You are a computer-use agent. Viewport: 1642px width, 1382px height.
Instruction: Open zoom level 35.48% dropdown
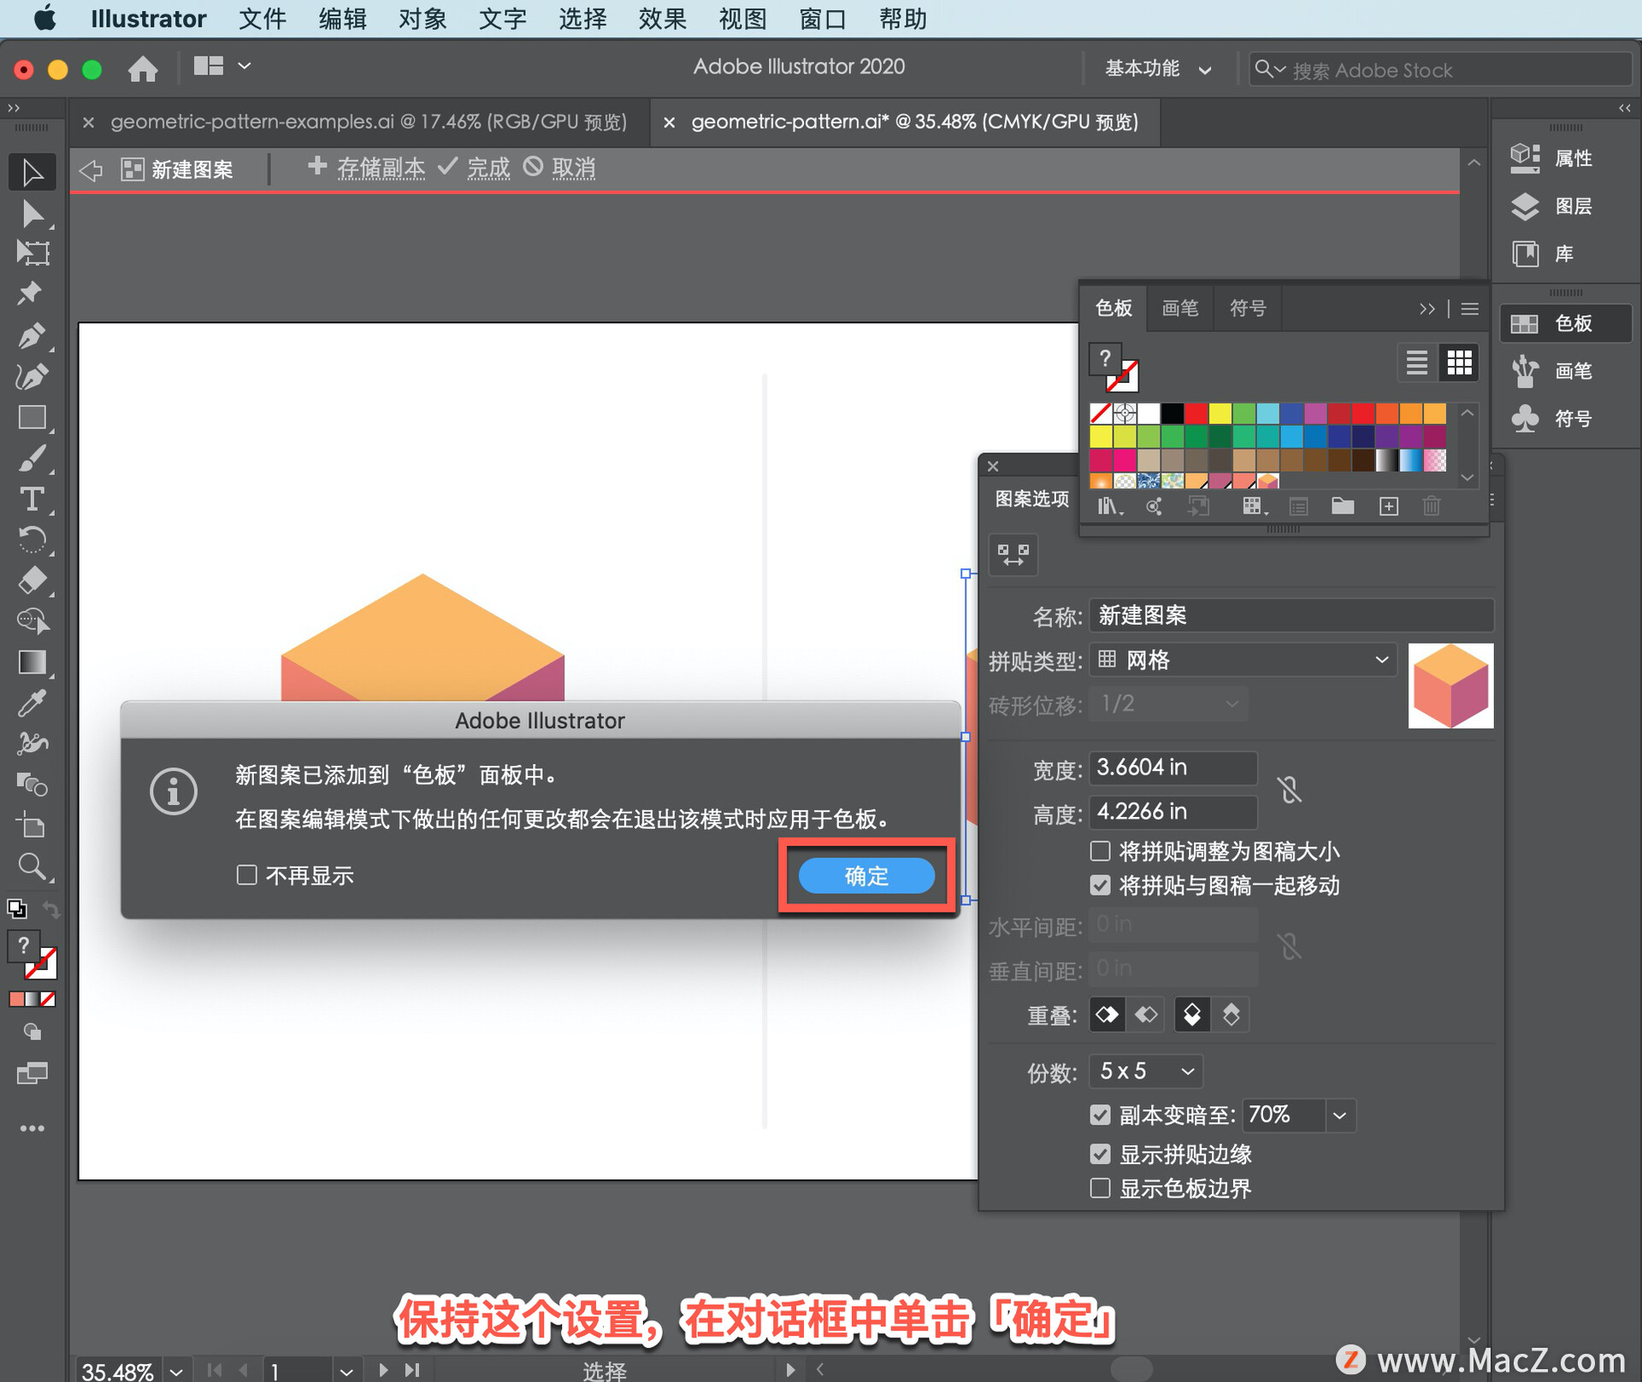[x=176, y=1371]
